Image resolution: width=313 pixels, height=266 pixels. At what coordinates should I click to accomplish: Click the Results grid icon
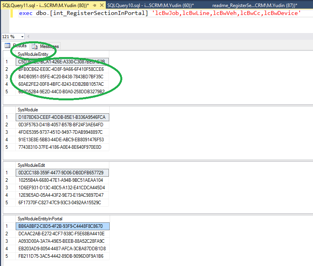pos(7,46)
